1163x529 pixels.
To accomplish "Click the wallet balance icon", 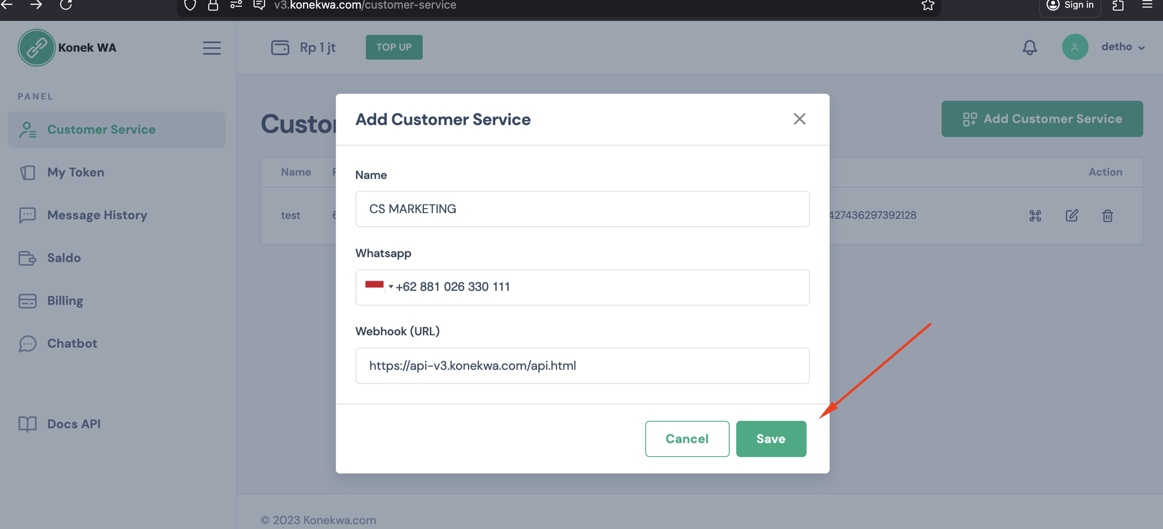I will coord(280,48).
